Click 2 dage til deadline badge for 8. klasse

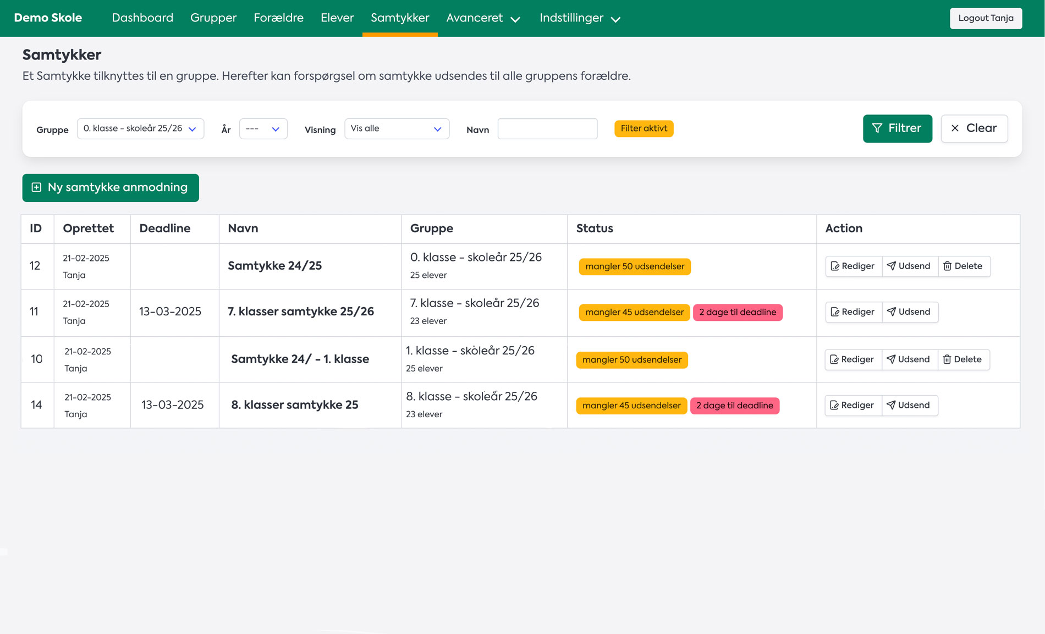734,406
